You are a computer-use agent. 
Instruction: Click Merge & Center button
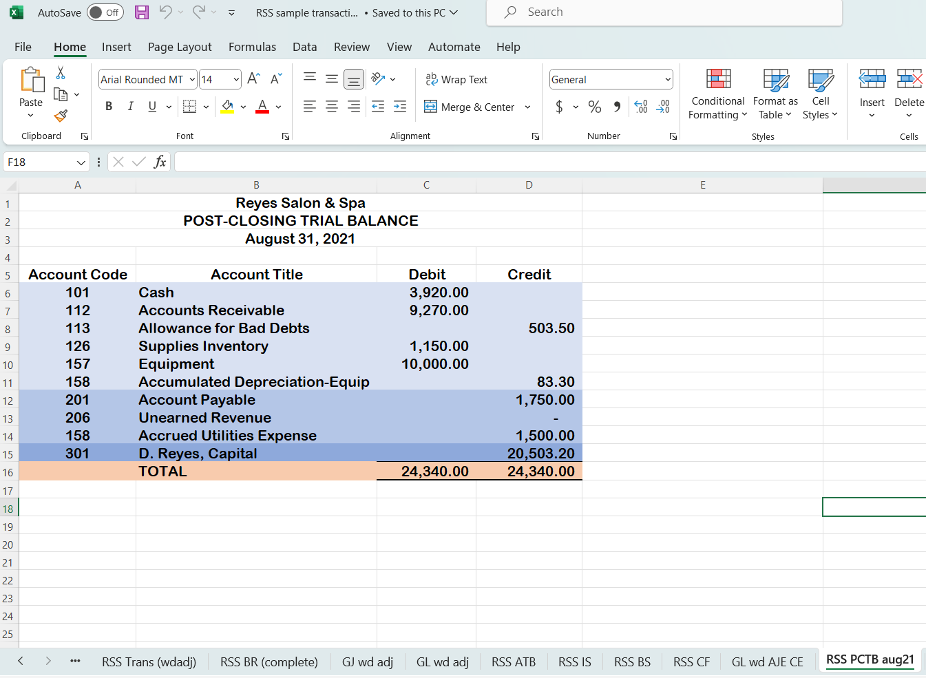(470, 107)
